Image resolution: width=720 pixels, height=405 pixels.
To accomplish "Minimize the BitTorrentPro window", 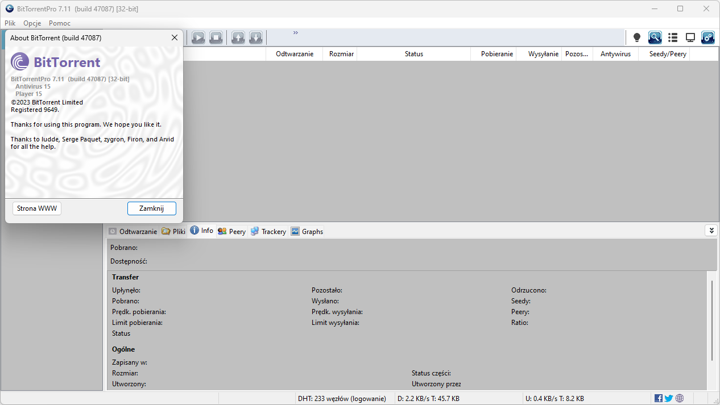I will [x=654, y=9].
